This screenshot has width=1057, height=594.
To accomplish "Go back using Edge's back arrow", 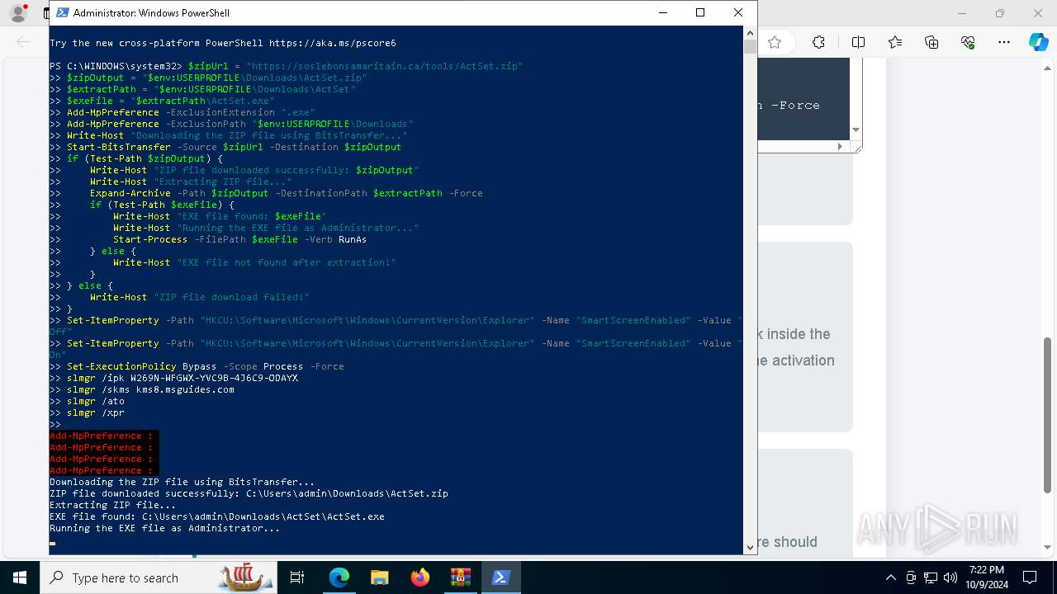I will click(23, 42).
